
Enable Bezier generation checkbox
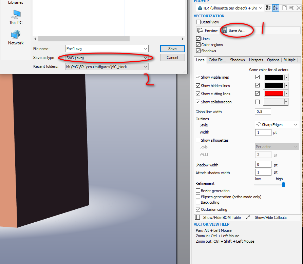tap(198, 191)
